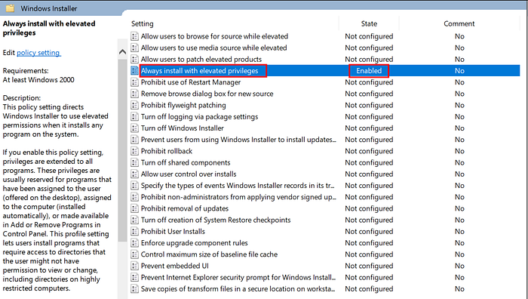Select 'Prohibit rollback' setting
The width and height of the screenshot is (528, 299).
pos(167,151)
